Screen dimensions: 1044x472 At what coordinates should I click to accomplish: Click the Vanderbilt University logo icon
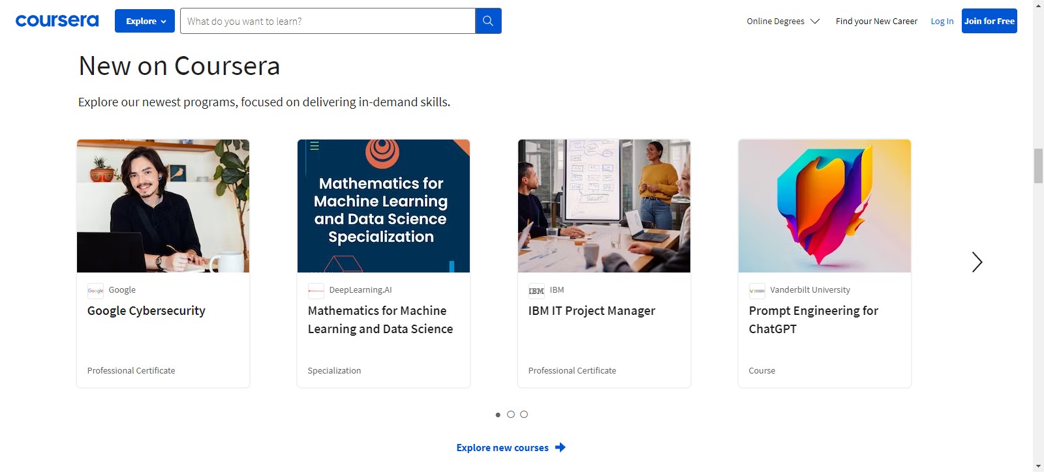[x=757, y=291]
